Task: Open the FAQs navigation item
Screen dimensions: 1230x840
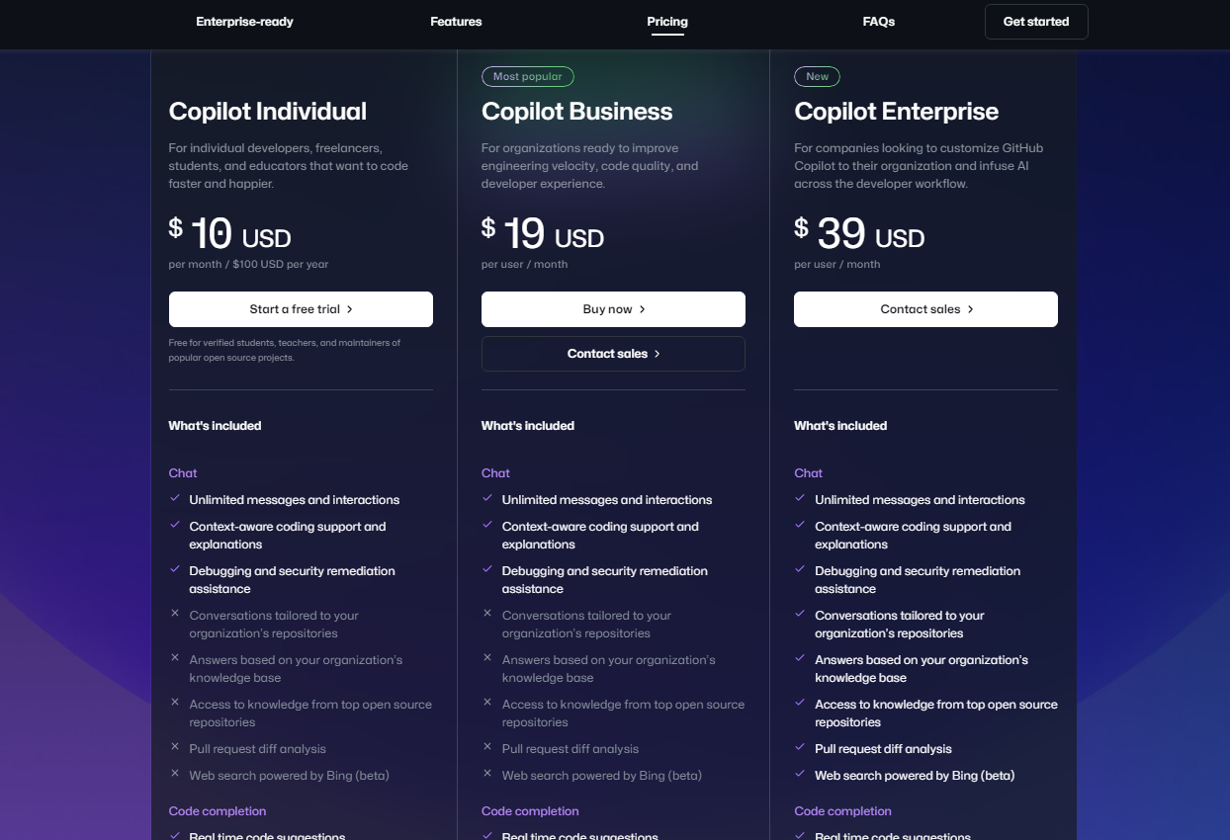Action: [x=878, y=22]
